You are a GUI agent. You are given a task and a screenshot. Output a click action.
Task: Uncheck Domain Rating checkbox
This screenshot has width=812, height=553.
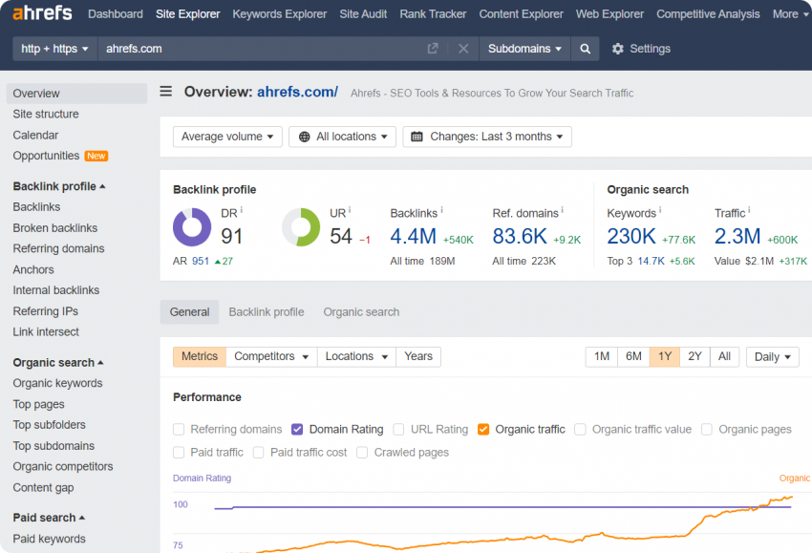tap(297, 429)
